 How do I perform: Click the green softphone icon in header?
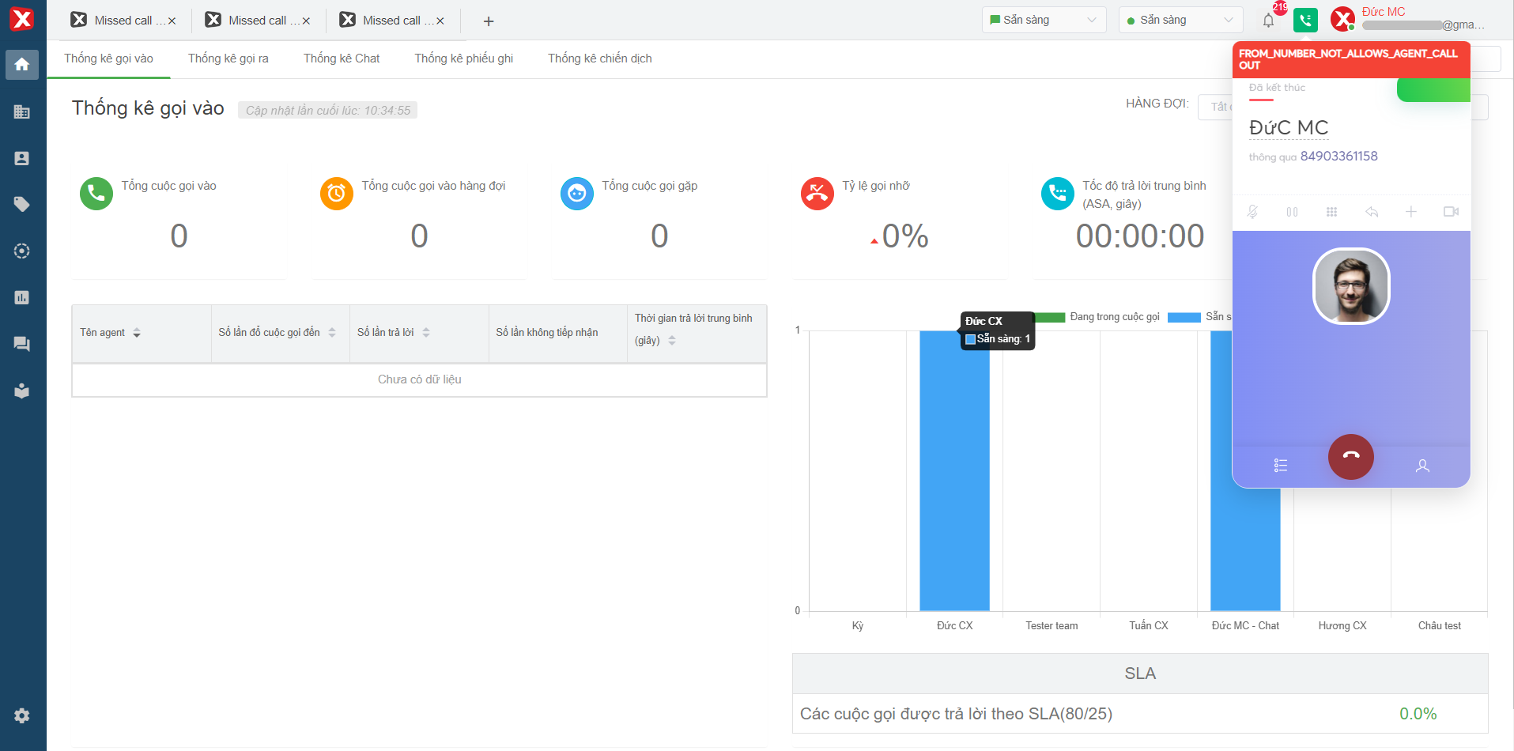1305,21
